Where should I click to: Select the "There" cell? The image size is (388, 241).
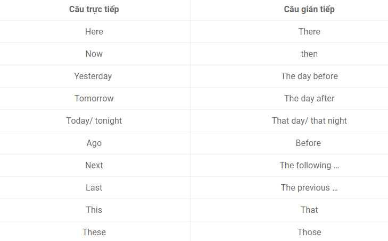(x=309, y=31)
